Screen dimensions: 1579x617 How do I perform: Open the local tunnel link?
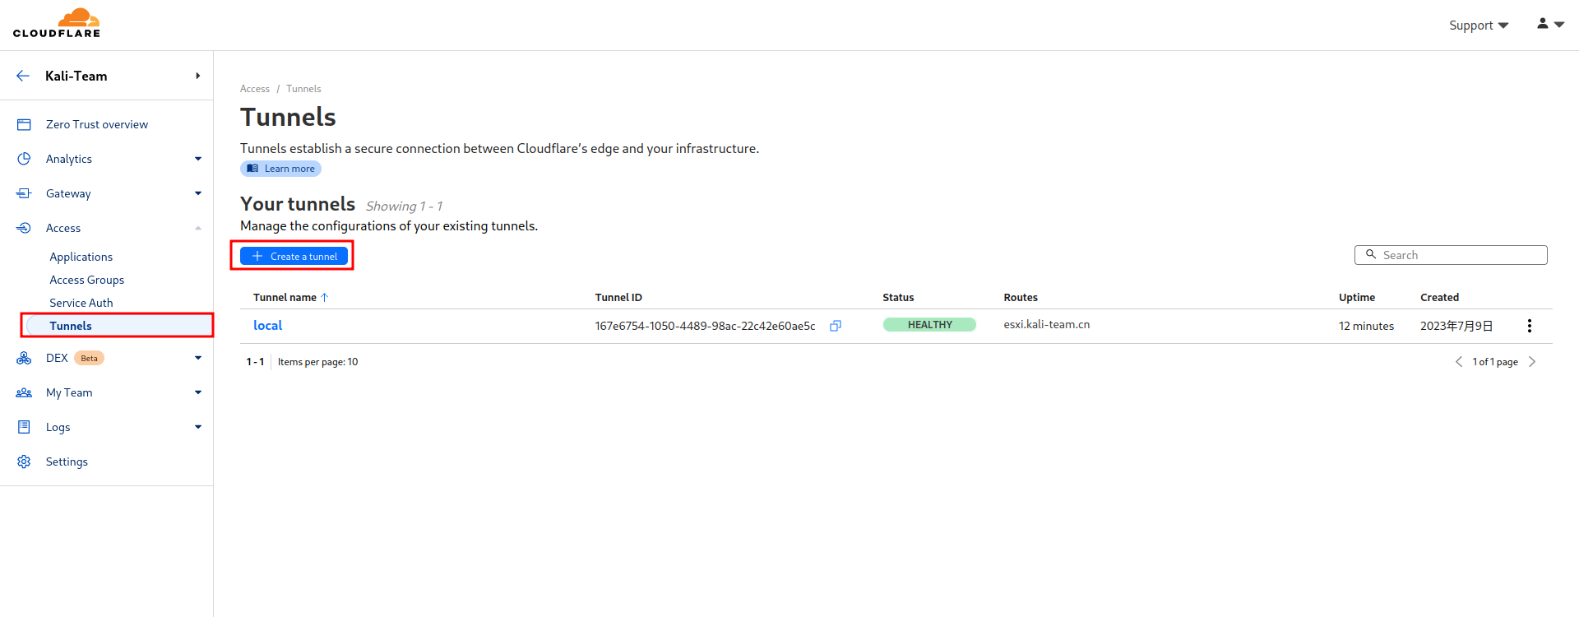click(267, 326)
